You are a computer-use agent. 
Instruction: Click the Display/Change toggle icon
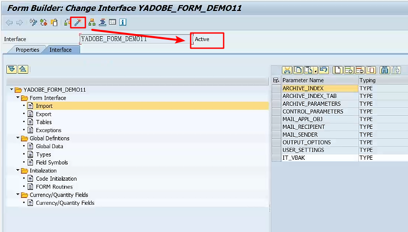point(34,23)
